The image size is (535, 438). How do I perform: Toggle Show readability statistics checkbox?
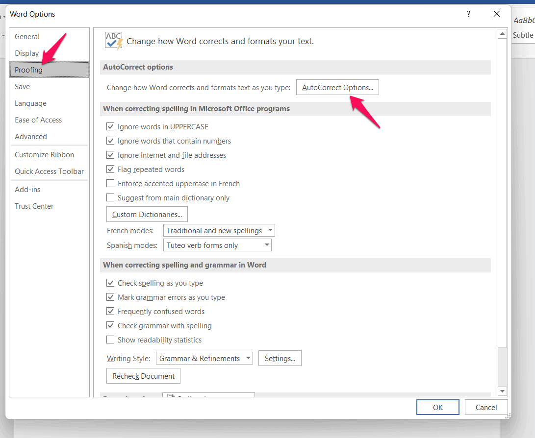click(110, 340)
